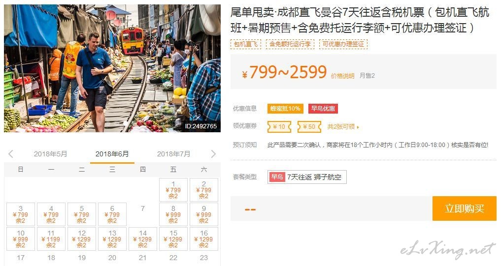Claim the ¥10 coupon ticket
The width and height of the screenshot is (501, 266).
[279, 127]
